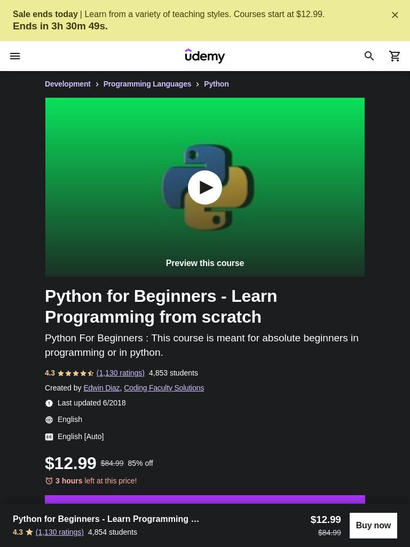Go to Development breadcrumb

[x=68, y=84]
